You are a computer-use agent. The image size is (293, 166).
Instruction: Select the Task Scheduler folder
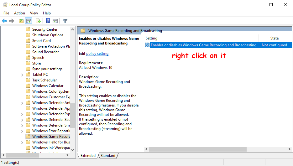pyautogui.click(x=44, y=80)
